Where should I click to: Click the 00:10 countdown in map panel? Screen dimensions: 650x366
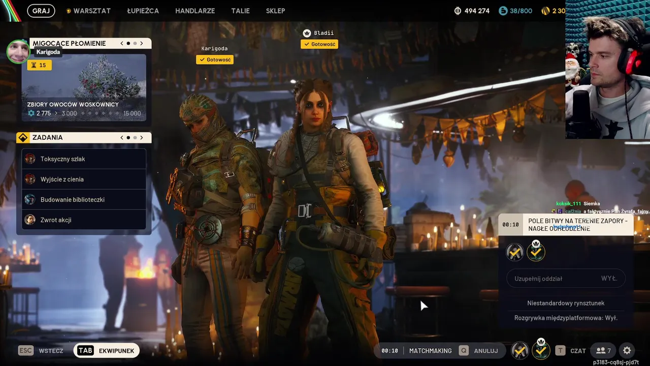(511, 225)
